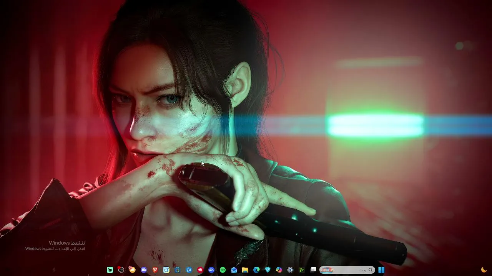Open the blue play-arrow app icon
The image size is (492, 276).
pos(189,270)
